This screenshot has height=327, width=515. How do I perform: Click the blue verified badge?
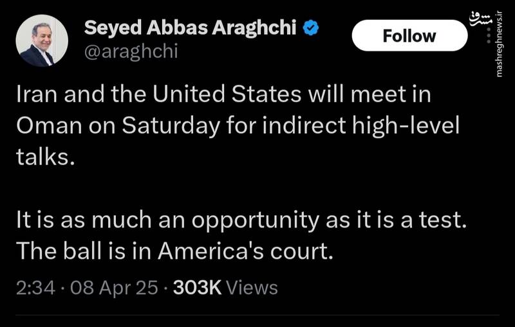(312, 28)
